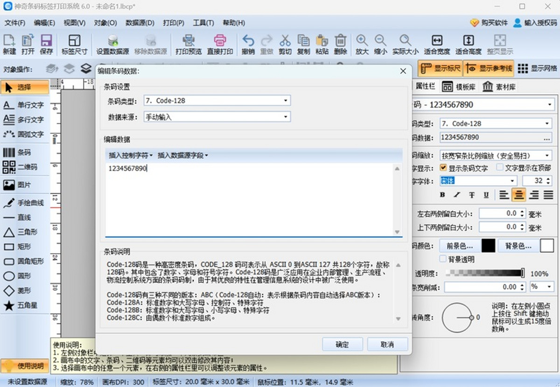Click the 取消 button

point(387,345)
